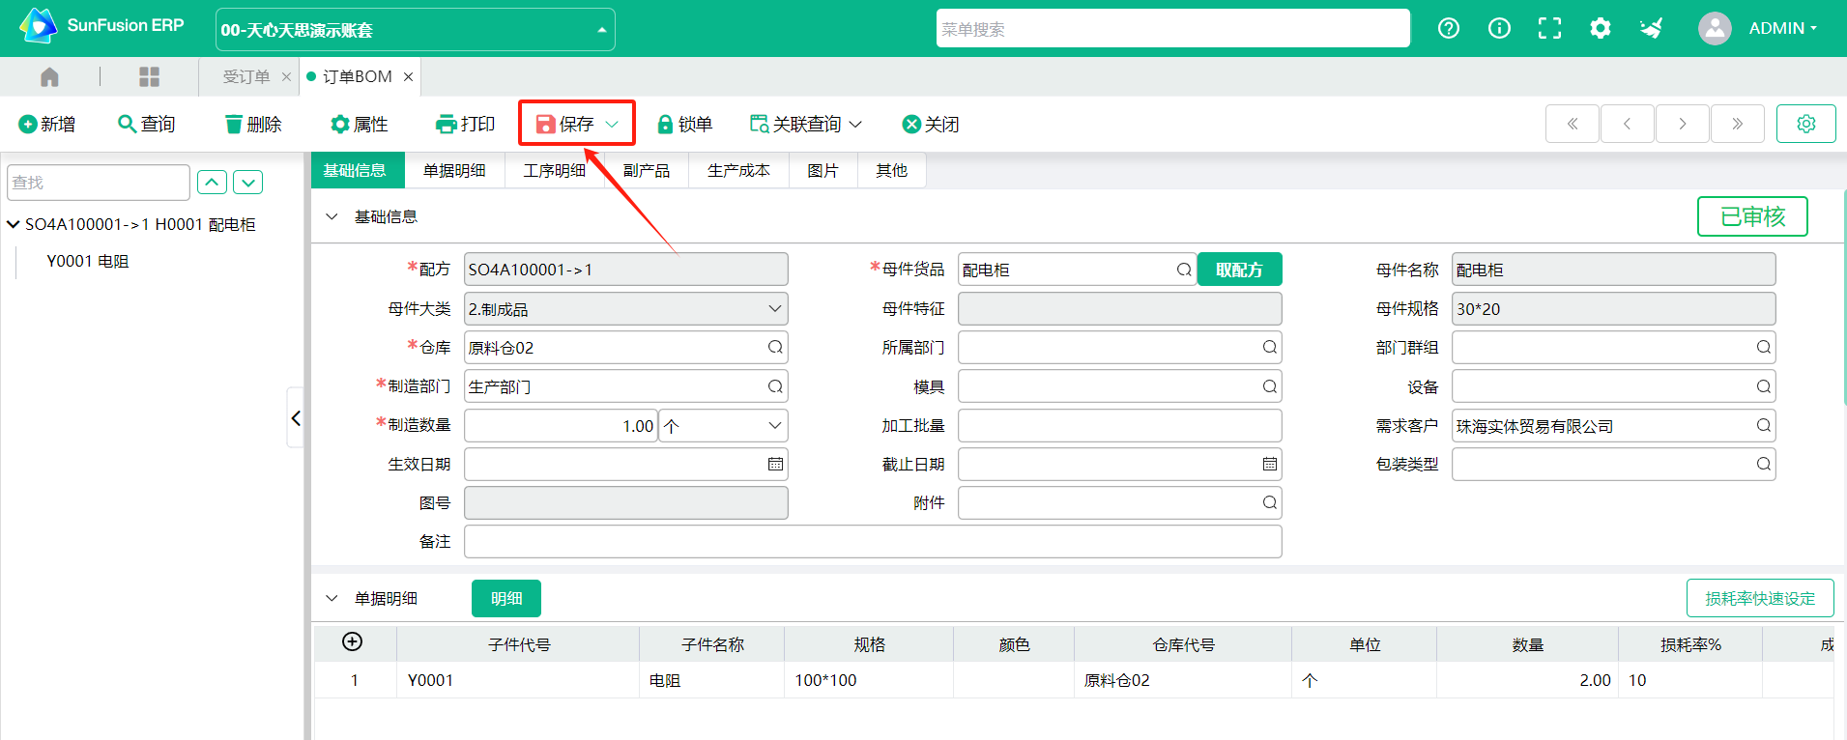Toggle fullscreen mode icon in header
Image resolution: width=1847 pixels, height=740 pixels.
1549,28
